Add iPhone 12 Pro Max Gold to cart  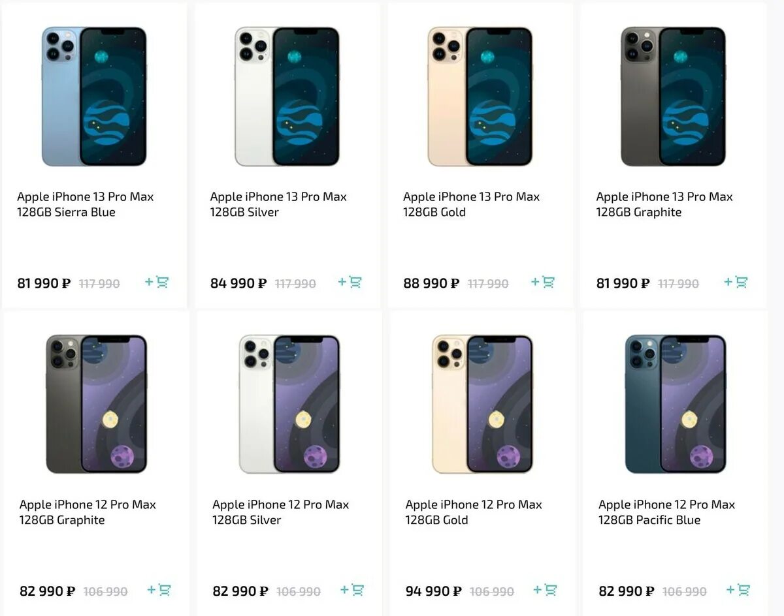tap(546, 590)
